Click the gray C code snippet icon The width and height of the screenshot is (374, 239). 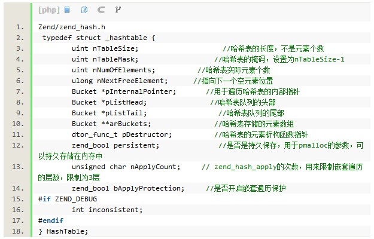point(101,10)
